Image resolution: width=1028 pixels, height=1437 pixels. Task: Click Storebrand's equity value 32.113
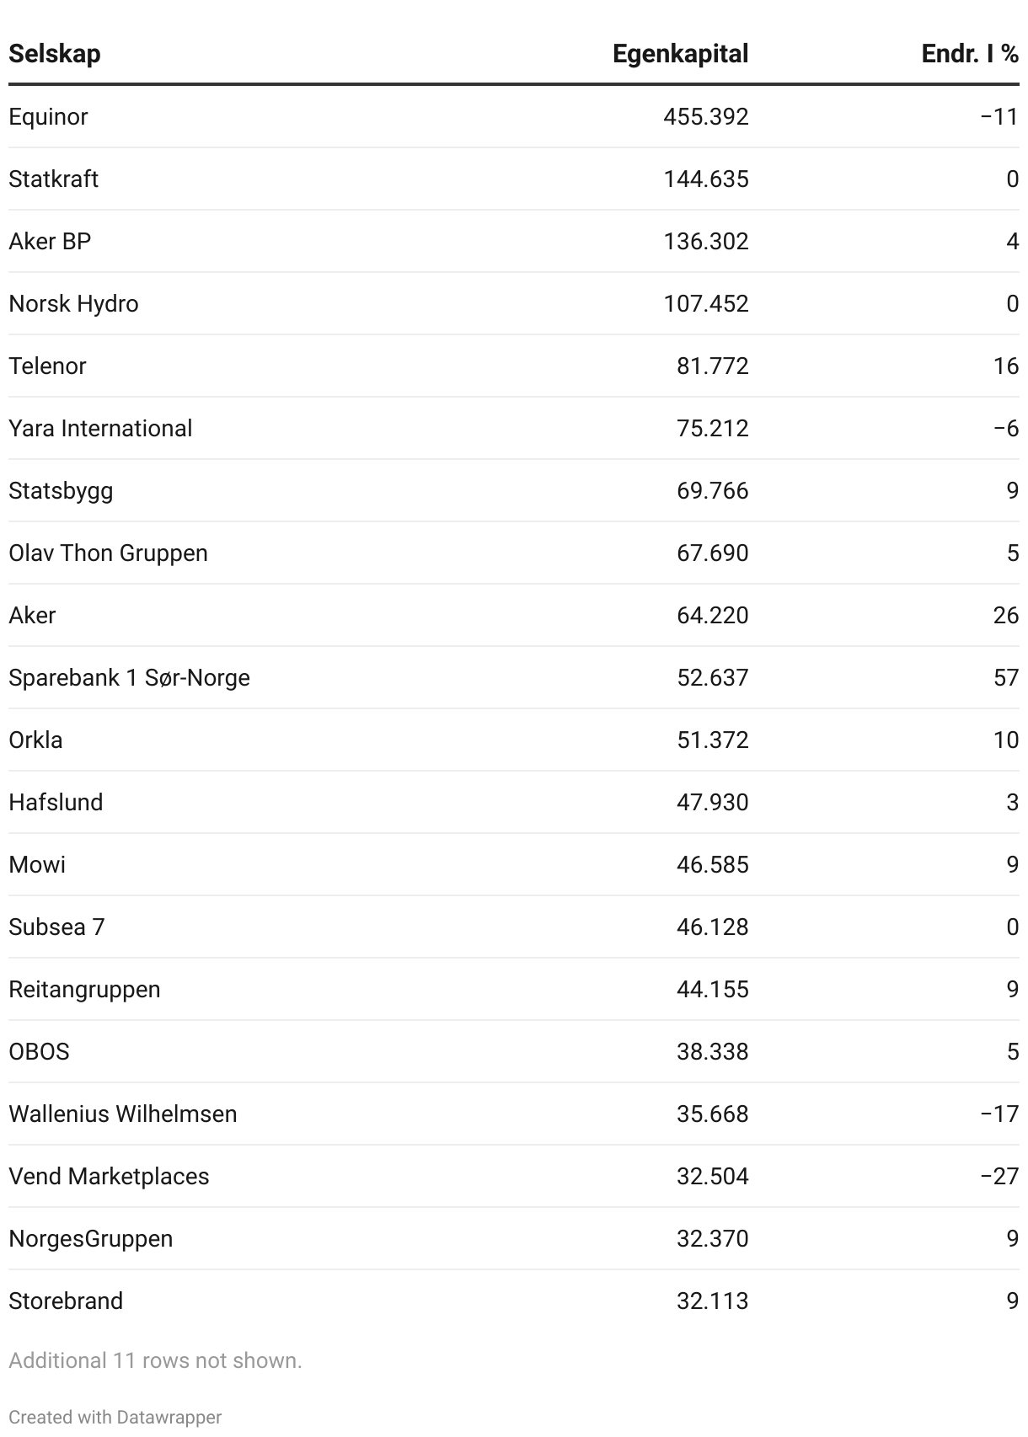712,1301
